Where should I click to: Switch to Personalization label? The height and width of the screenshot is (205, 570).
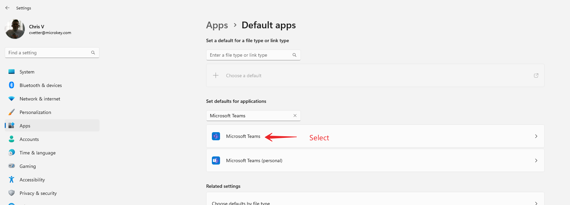pos(35,112)
